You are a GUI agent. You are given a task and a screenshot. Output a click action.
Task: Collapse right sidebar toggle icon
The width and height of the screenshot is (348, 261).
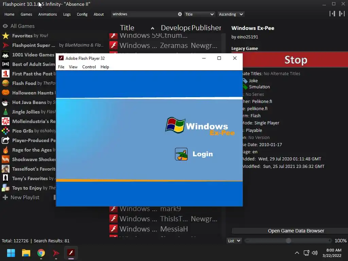pyautogui.click(x=342, y=14)
